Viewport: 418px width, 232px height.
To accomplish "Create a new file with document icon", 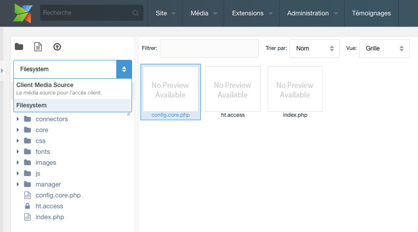I will 38,46.
